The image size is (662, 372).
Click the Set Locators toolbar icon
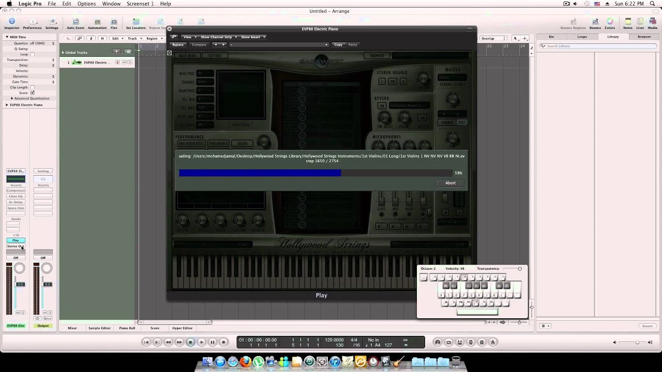tap(136, 24)
